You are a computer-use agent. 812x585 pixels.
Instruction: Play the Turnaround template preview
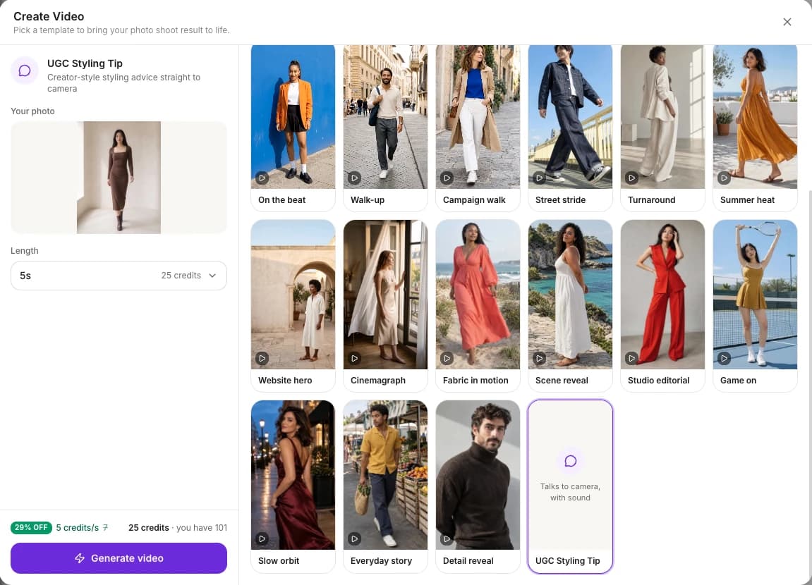click(632, 178)
